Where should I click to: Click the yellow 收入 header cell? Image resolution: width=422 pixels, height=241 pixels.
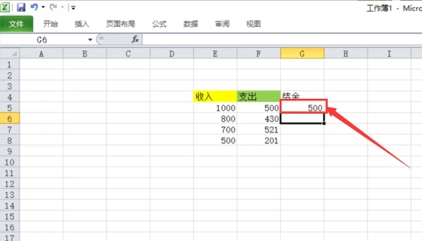click(215, 96)
